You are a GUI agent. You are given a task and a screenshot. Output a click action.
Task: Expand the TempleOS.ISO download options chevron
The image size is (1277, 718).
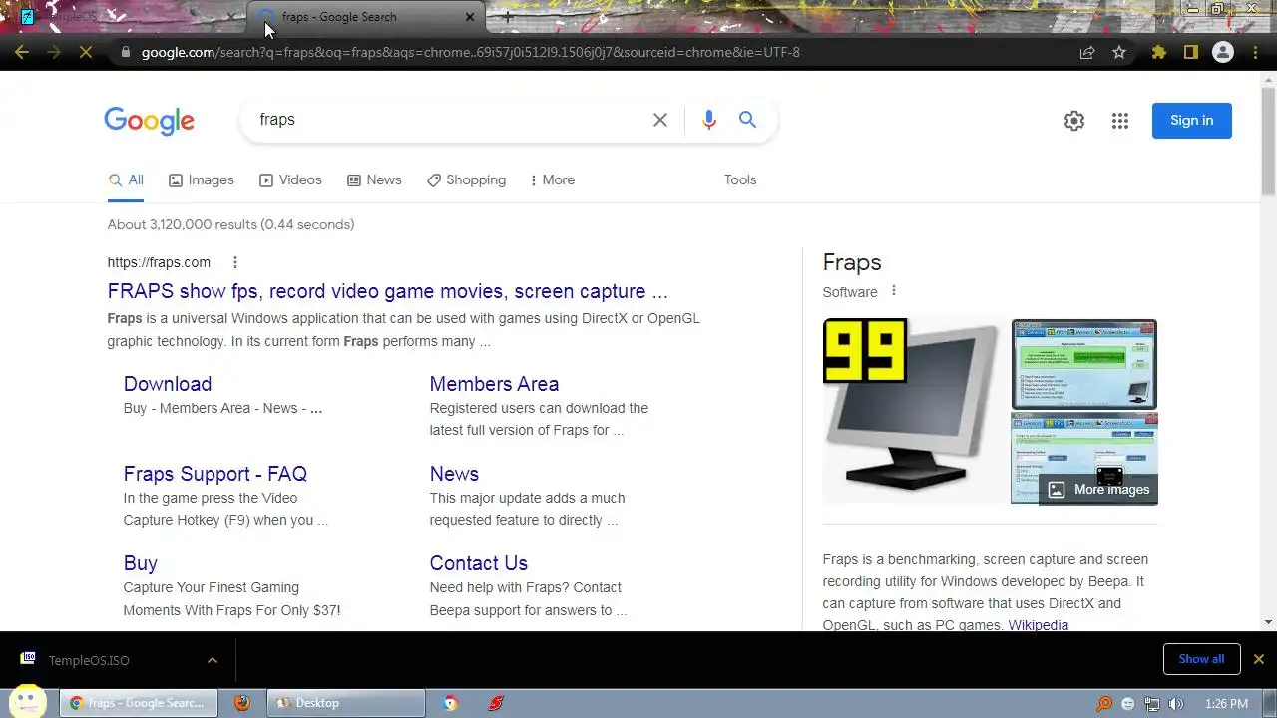[212, 660]
